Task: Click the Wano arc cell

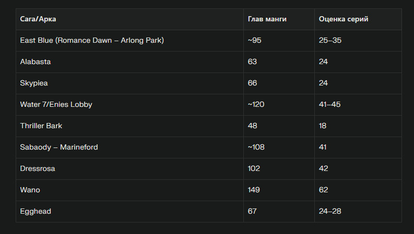Action: click(x=30, y=190)
